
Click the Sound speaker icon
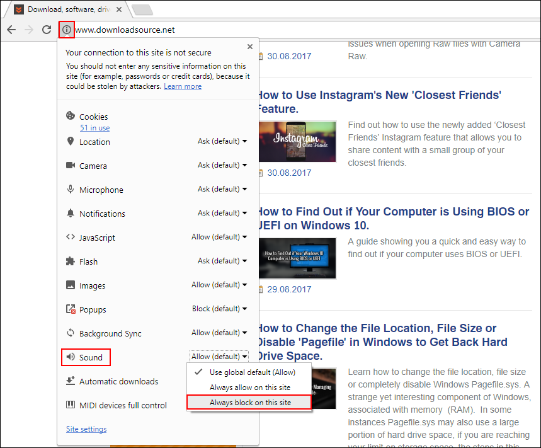pyautogui.click(x=71, y=357)
